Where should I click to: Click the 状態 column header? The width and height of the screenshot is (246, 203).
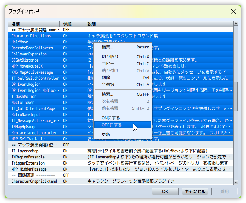pos(72,24)
